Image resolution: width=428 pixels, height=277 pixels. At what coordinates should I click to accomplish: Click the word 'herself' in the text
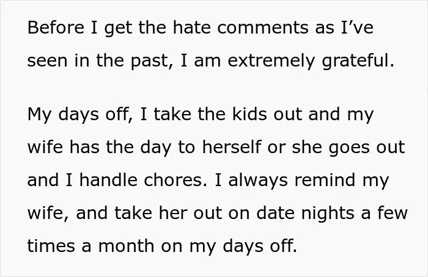pos(232,147)
